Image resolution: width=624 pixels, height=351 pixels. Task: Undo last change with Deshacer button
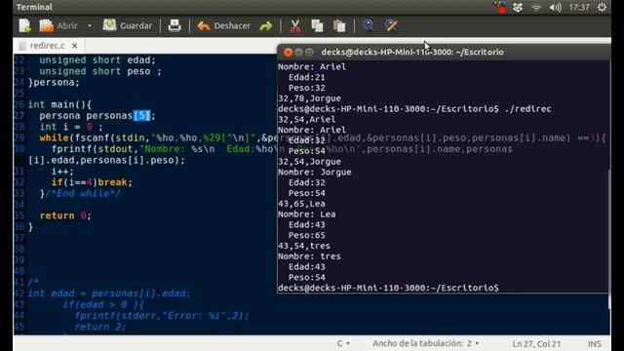(x=224, y=26)
